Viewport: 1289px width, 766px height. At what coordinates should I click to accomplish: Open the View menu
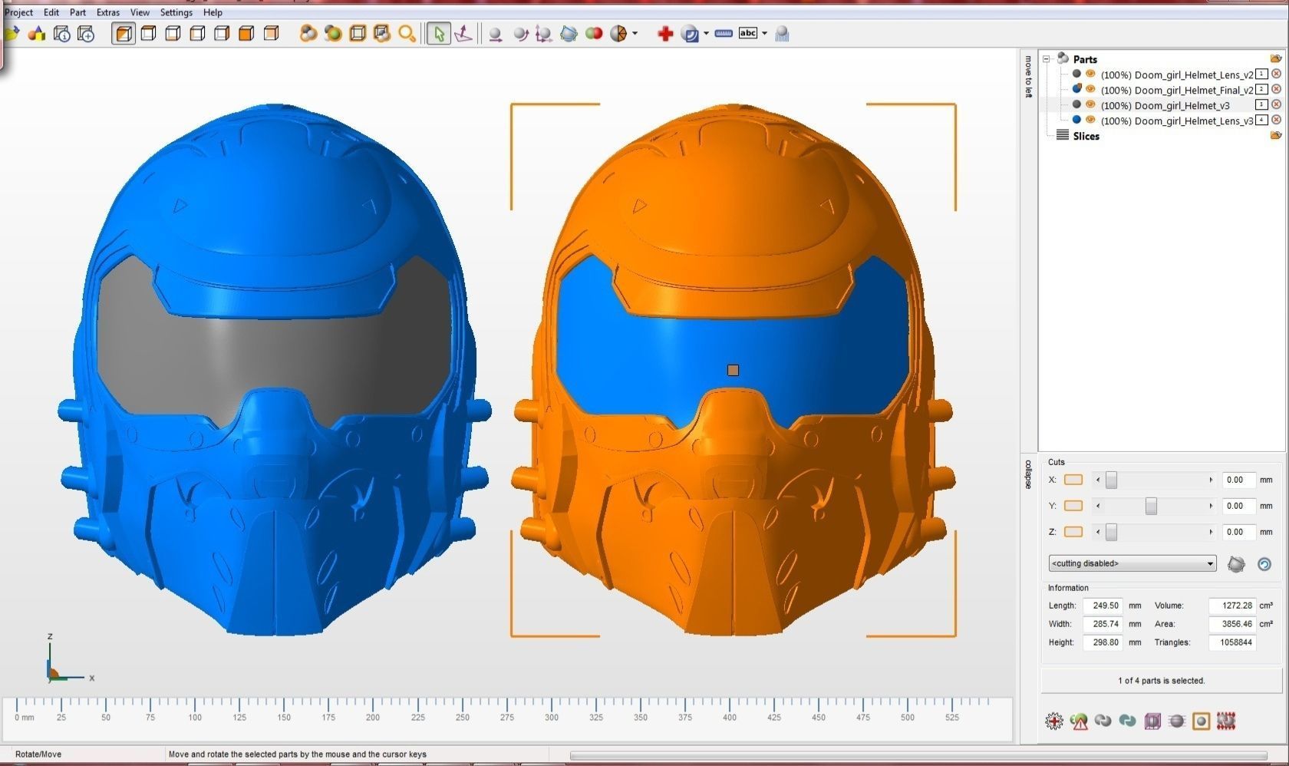pyautogui.click(x=140, y=12)
